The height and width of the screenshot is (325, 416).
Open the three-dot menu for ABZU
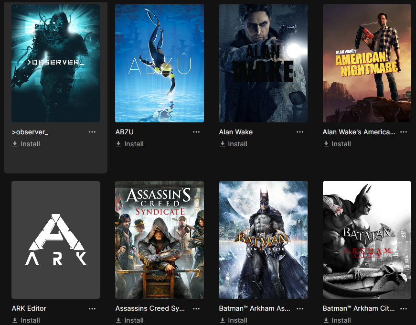click(x=196, y=132)
